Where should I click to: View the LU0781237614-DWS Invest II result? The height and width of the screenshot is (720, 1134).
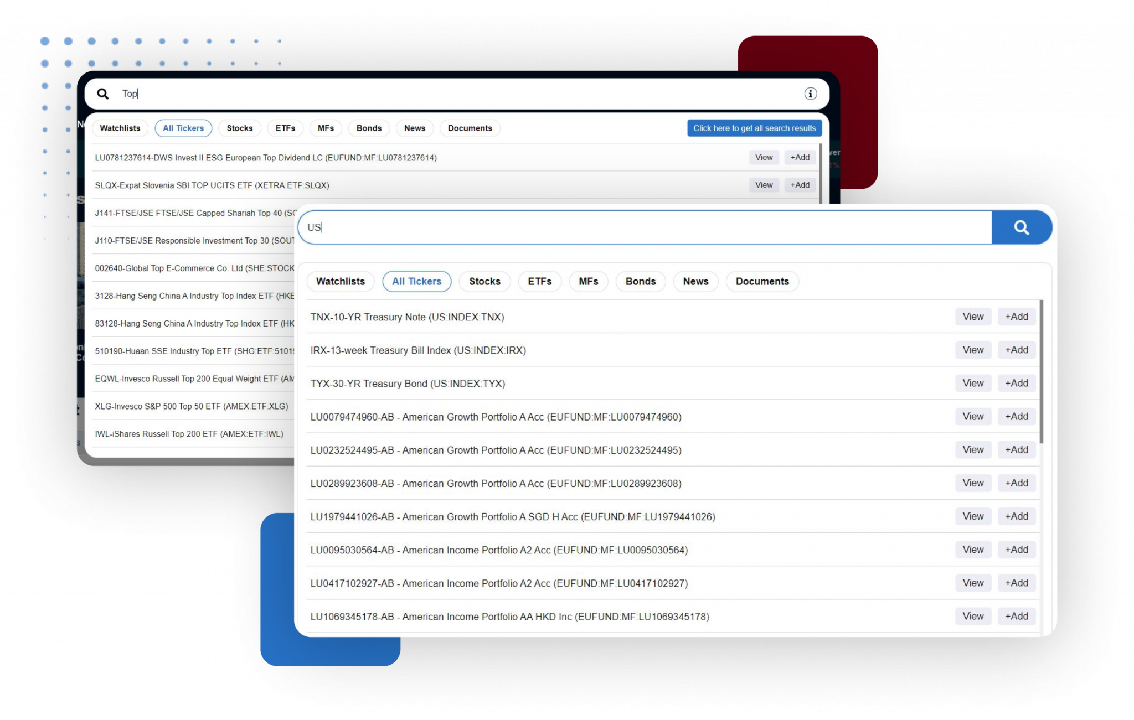pos(764,157)
